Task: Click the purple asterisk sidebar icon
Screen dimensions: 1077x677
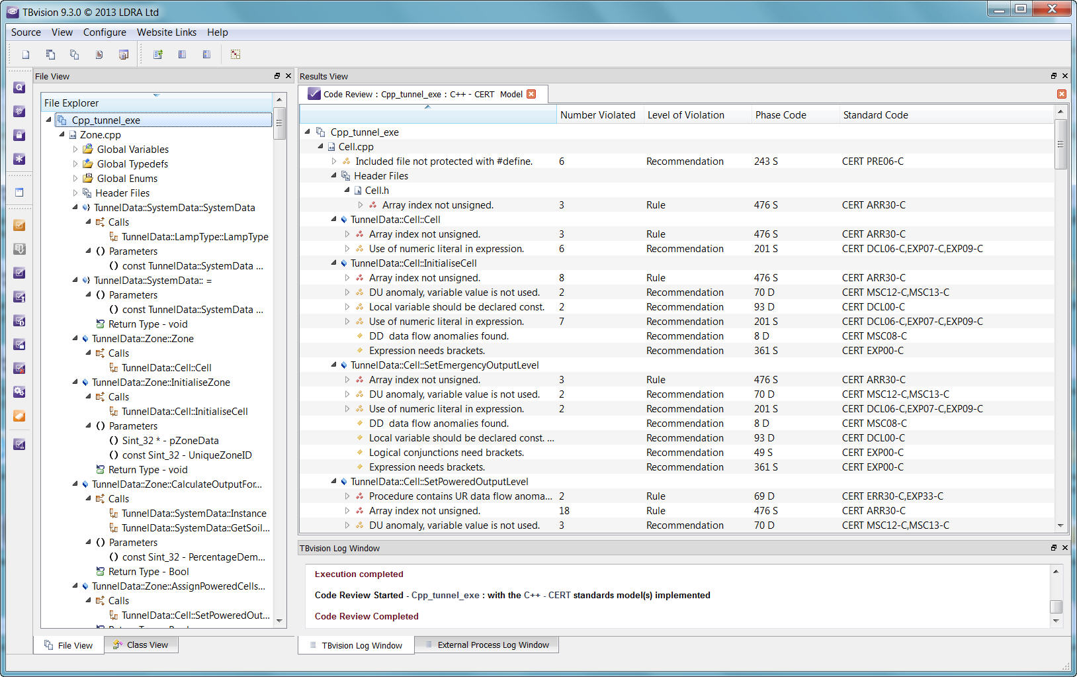Action: [19, 159]
